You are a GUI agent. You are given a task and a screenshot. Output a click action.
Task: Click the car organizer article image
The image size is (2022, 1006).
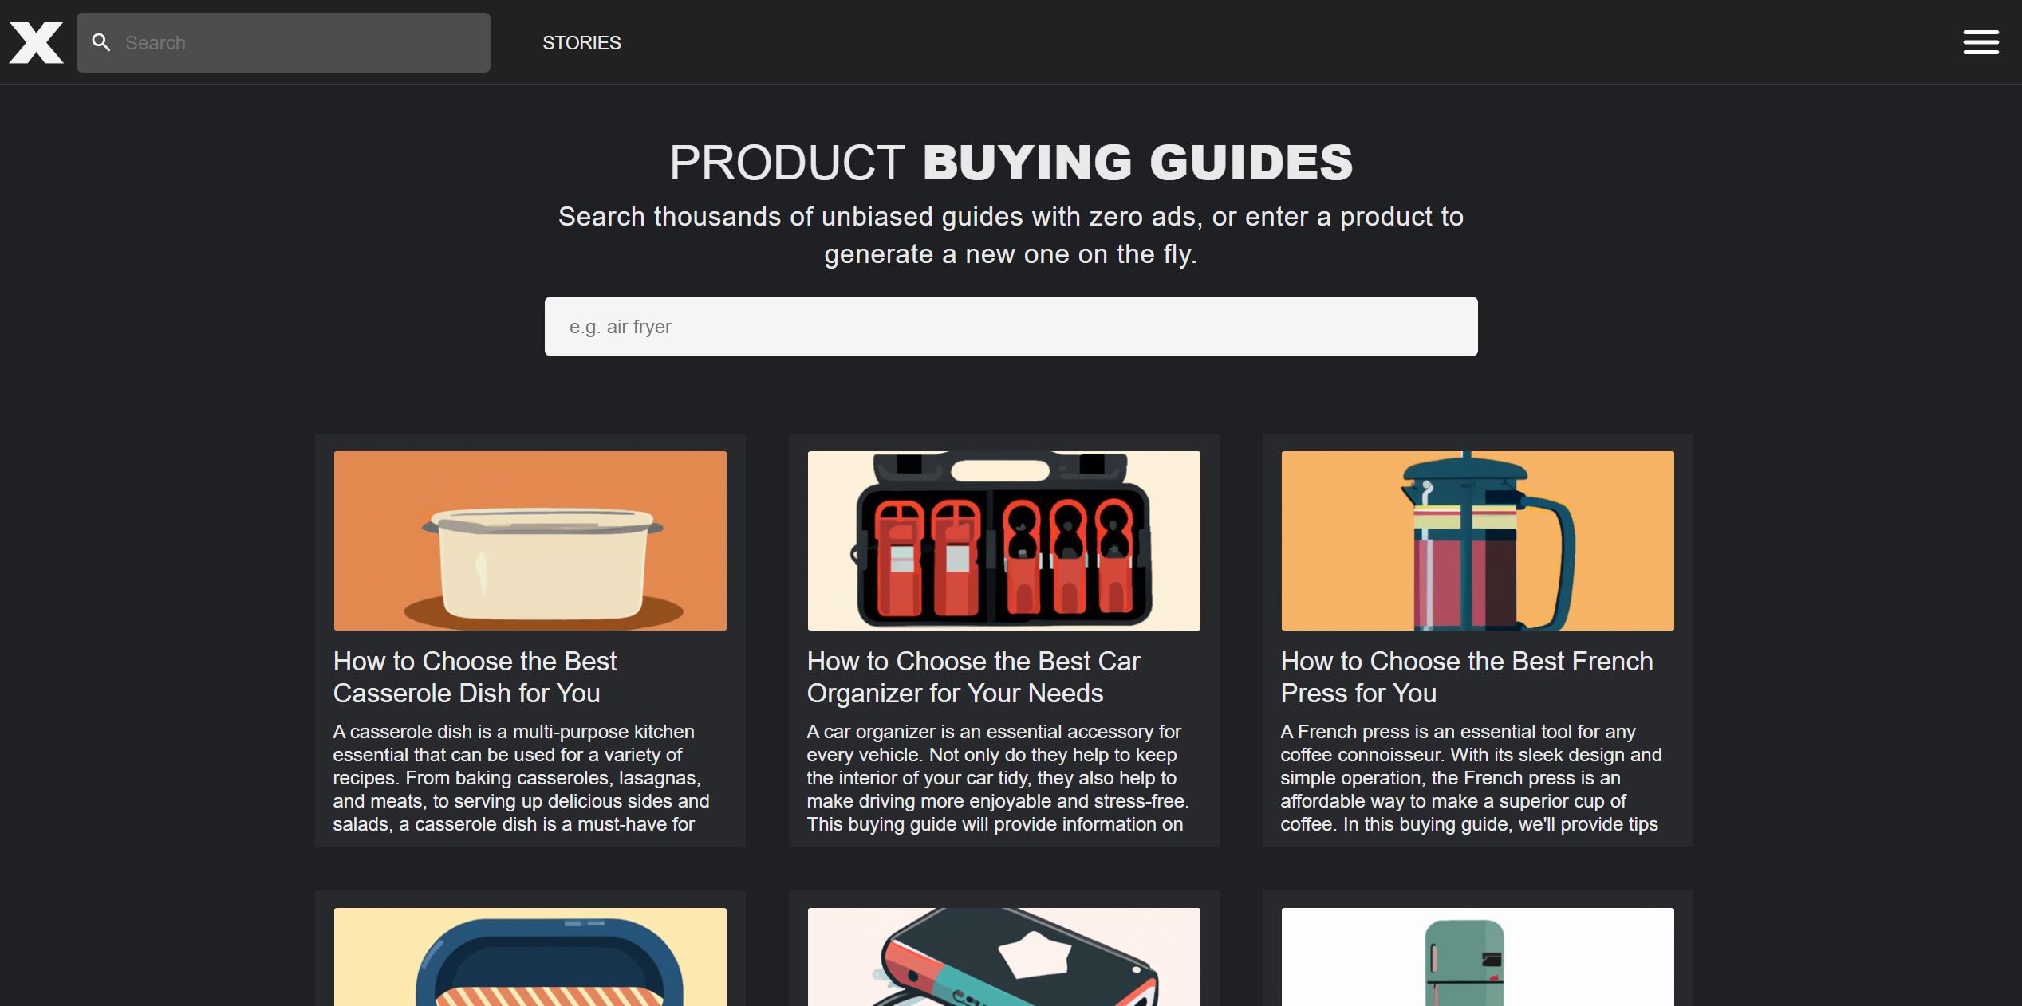pos(1003,540)
